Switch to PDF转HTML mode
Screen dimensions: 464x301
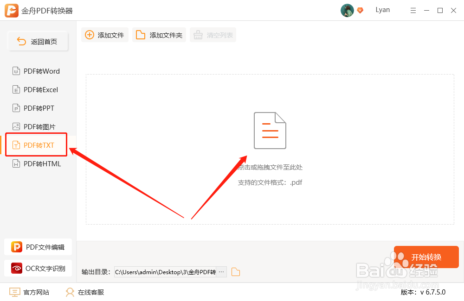(x=37, y=163)
